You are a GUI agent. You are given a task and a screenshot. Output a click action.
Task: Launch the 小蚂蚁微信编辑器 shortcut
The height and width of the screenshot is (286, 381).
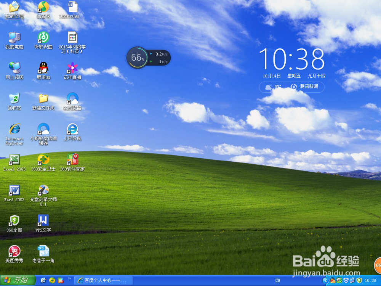(43, 134)
